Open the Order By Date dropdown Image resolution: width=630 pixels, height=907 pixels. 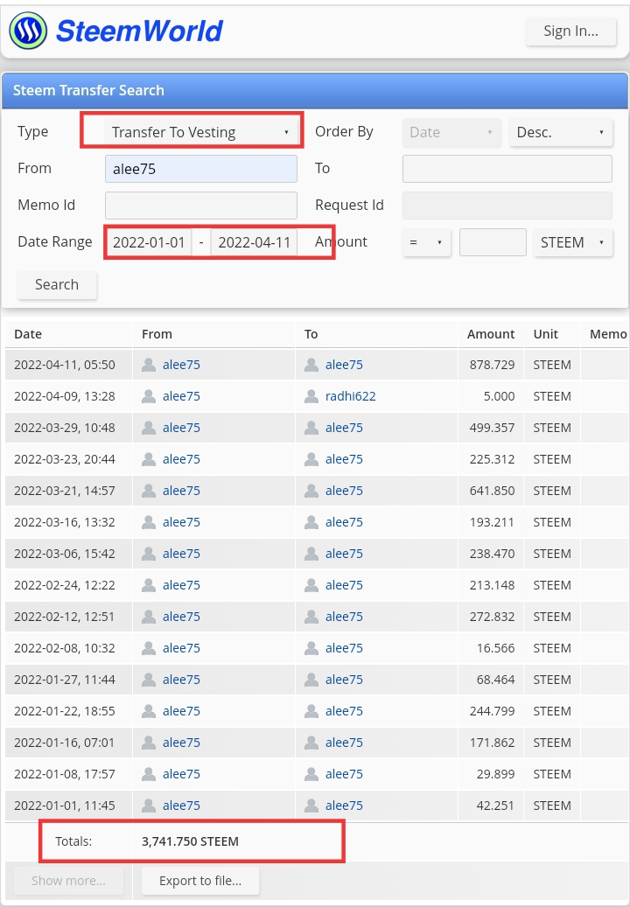[x=451, y=132]
